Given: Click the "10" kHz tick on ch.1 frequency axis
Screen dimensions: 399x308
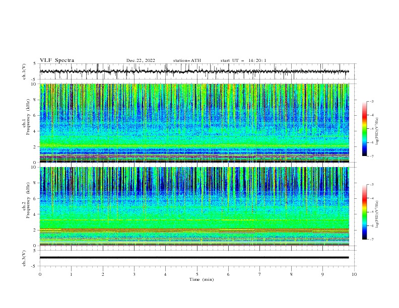Looking at the screenshot, I should coord(34,84).
